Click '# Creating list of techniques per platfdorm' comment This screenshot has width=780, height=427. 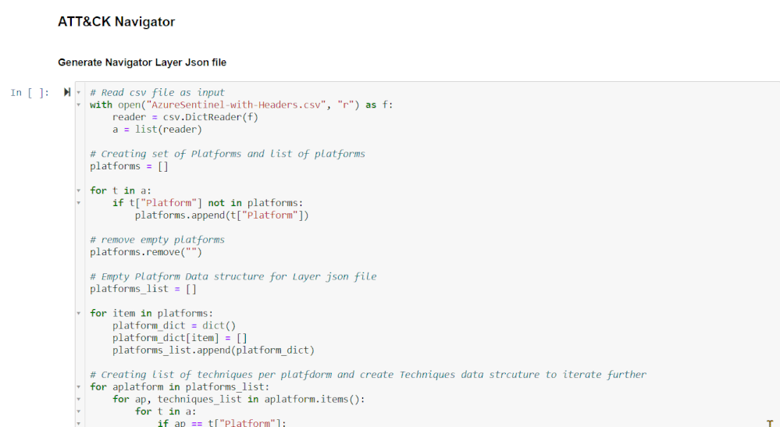click(368, 375)
